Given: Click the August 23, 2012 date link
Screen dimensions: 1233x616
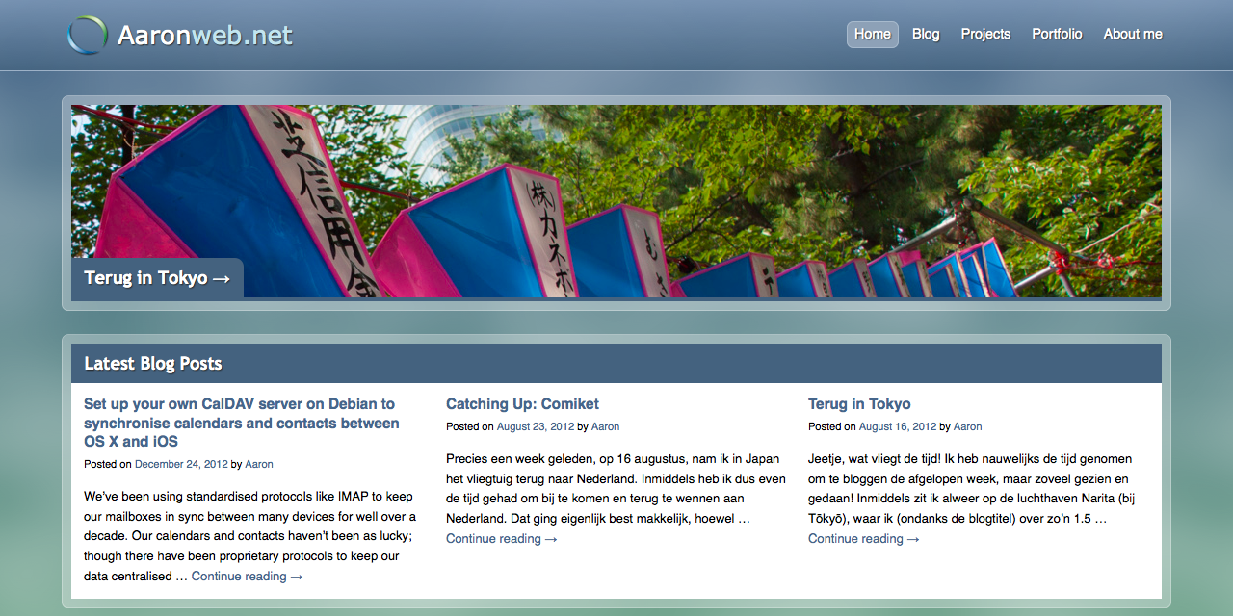Looking at the screenshot, I should pos(535,426).
